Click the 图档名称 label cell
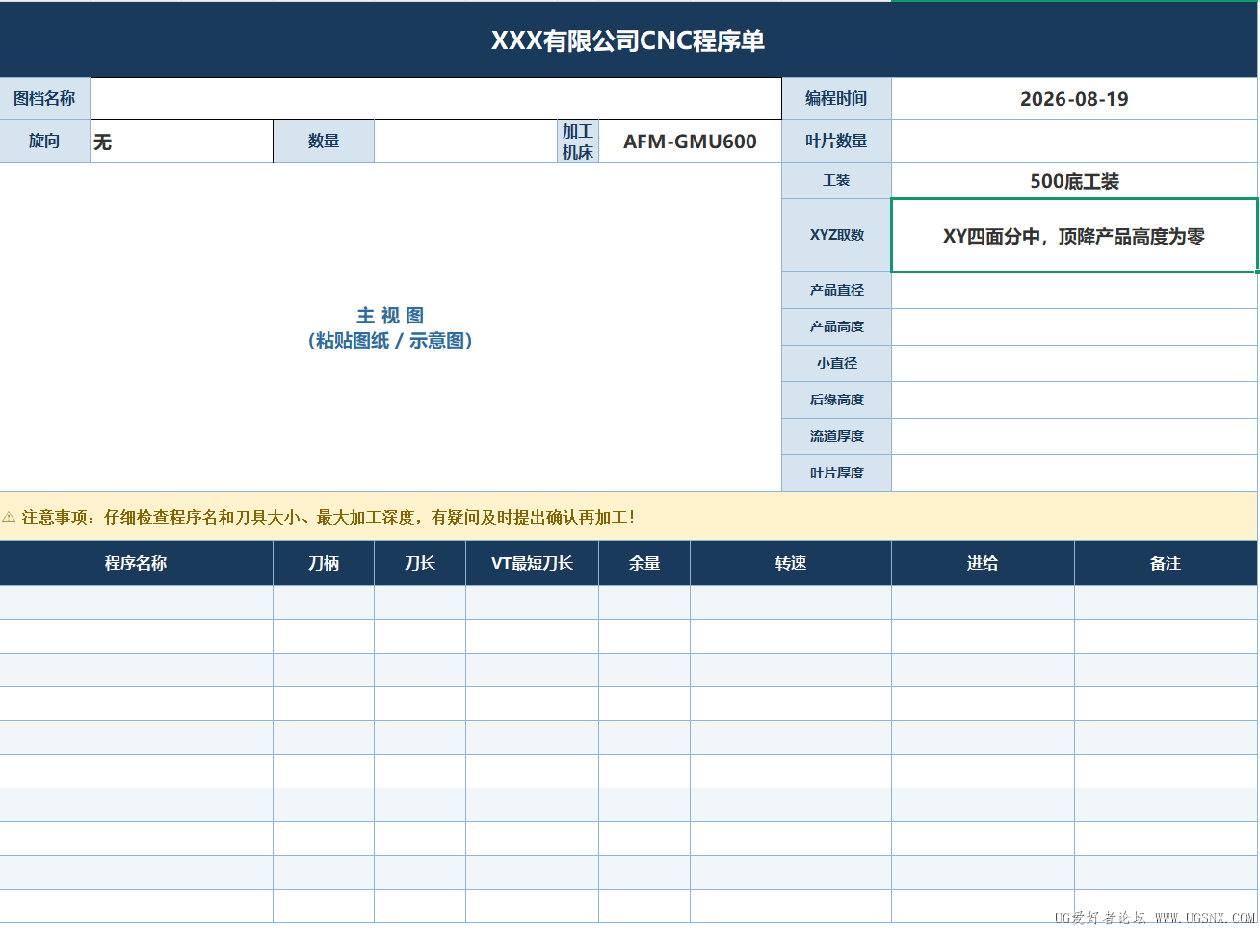The width and height of the screenshot is (1260, 930). point(44,99)
